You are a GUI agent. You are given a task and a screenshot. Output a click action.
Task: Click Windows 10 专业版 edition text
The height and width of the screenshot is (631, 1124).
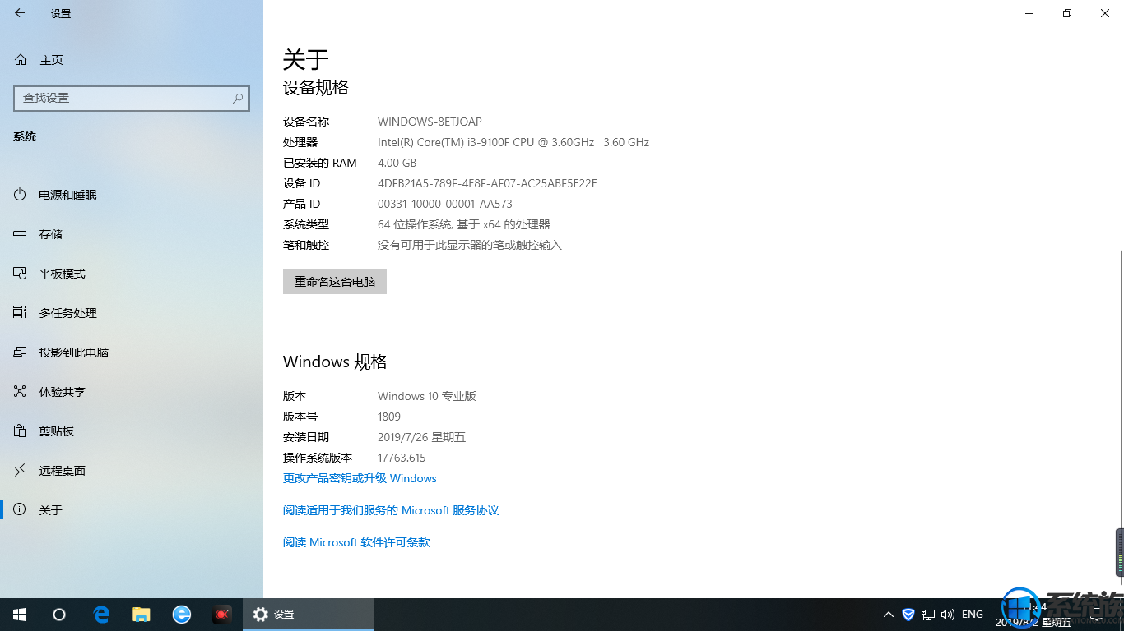tap(427, 396)
